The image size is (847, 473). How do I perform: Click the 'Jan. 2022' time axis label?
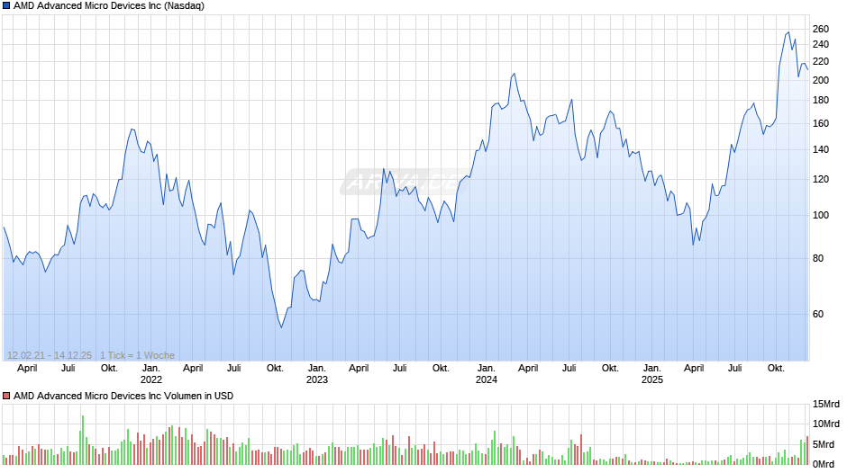click(x=151, y=374)
